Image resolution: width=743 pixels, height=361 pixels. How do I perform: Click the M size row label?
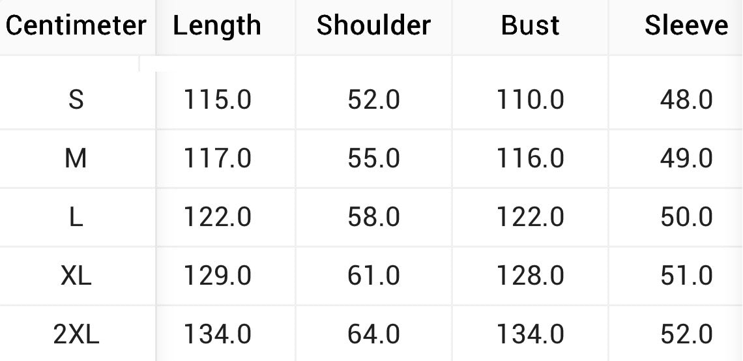coord(76,158)
